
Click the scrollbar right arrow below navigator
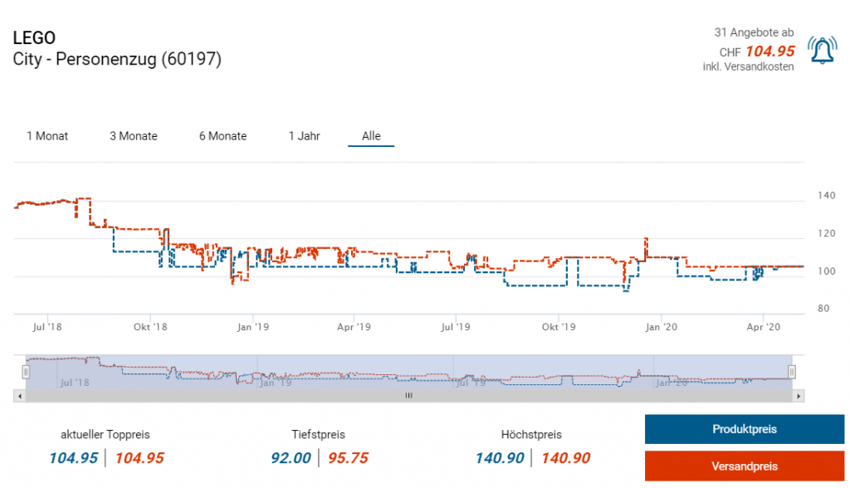click(x=799, y=396)
